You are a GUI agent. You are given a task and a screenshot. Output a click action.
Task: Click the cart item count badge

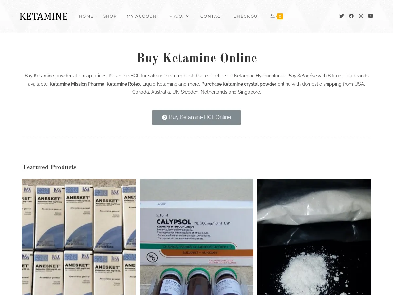point(280,16)
